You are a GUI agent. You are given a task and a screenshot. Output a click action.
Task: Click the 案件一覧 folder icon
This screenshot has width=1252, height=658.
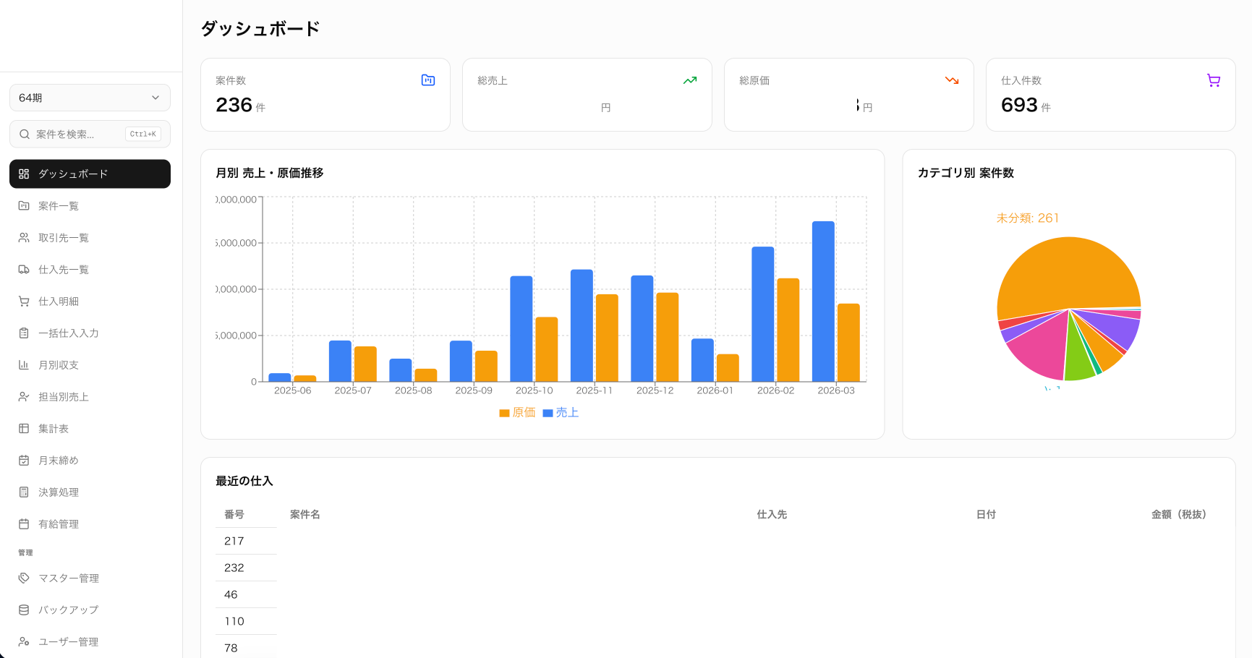pyautogui.click(x=24, y=205)
